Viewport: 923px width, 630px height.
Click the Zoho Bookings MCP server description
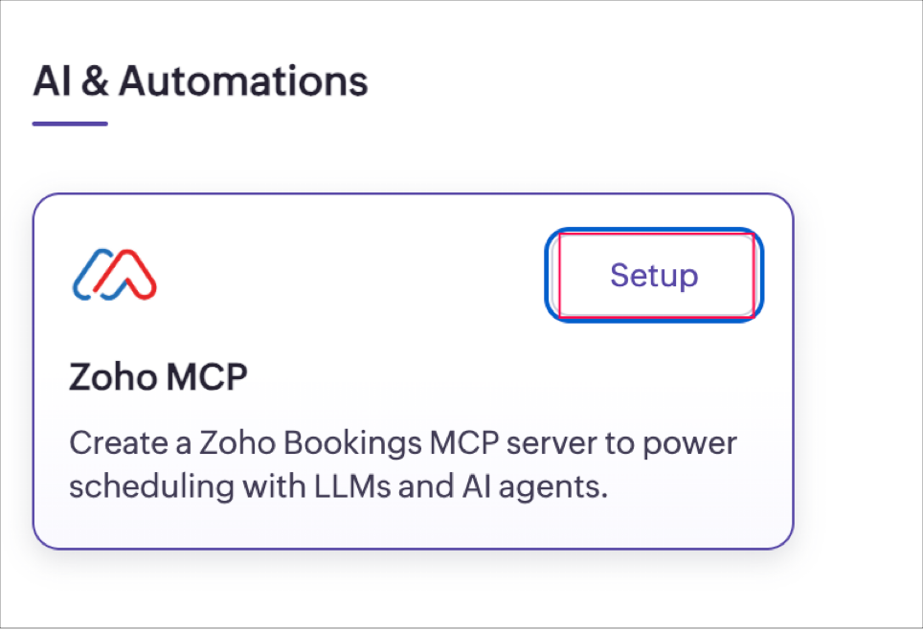pos(403,465)
